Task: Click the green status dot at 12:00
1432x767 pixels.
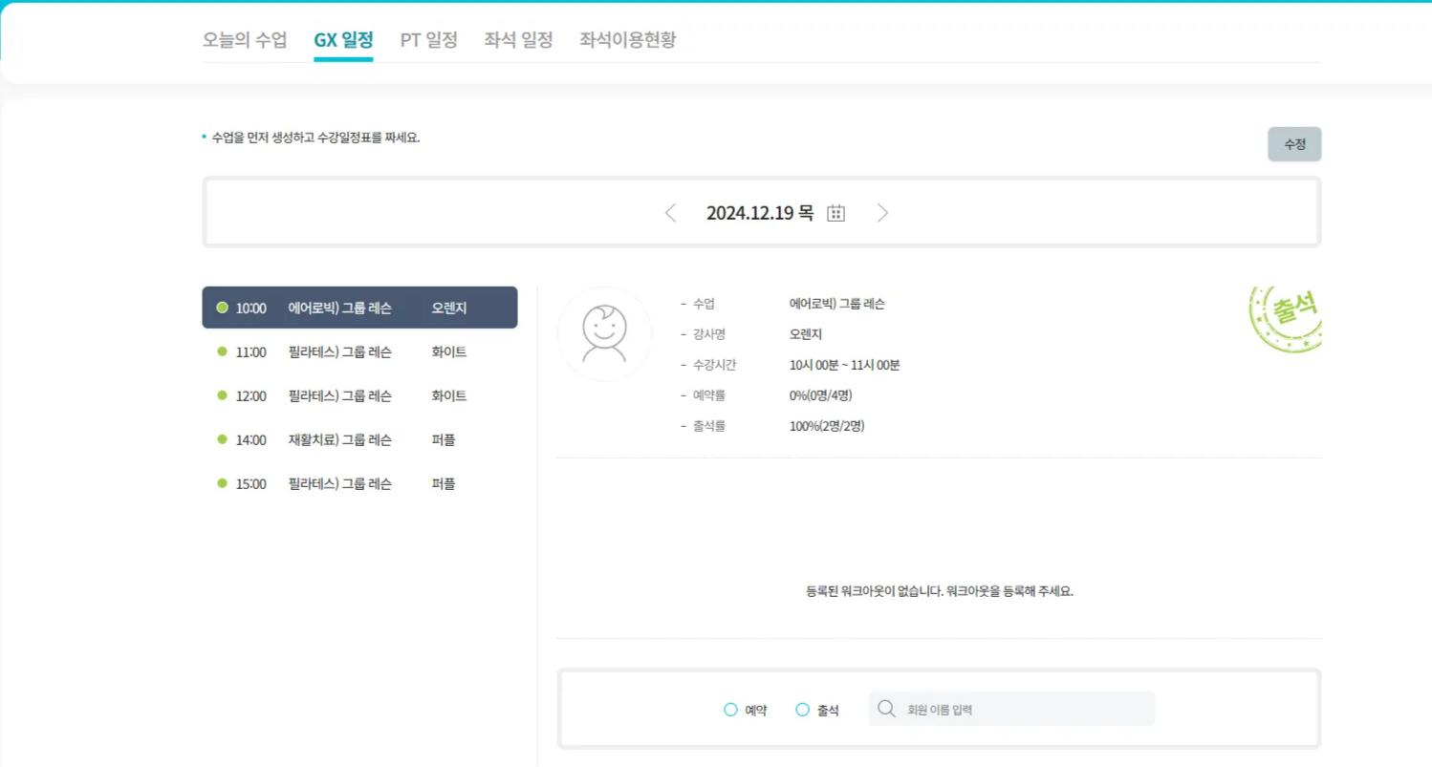Action: [x=222, y=395]
